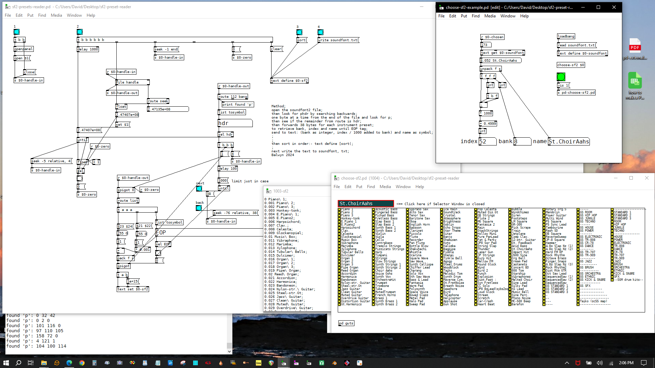This screenshot has width=655, height=368.
Task: Open the 'pd guts' subpatch
Action: click(x=346, y=323)
